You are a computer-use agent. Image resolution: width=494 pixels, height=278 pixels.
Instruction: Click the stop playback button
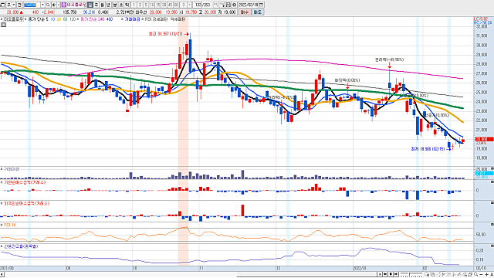point(391,275)
